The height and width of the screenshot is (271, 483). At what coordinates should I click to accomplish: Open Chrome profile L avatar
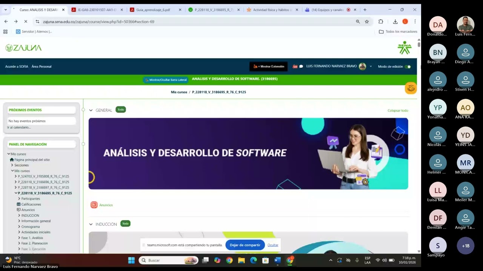tap(405, 21)
